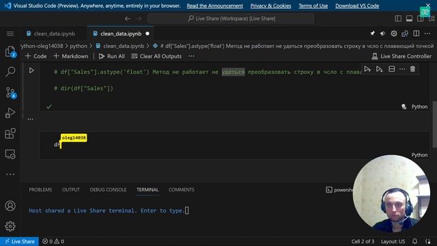437x246 pixels.
Task: Switch to the COMMENTS panel tab
Action: pos(182,190)
